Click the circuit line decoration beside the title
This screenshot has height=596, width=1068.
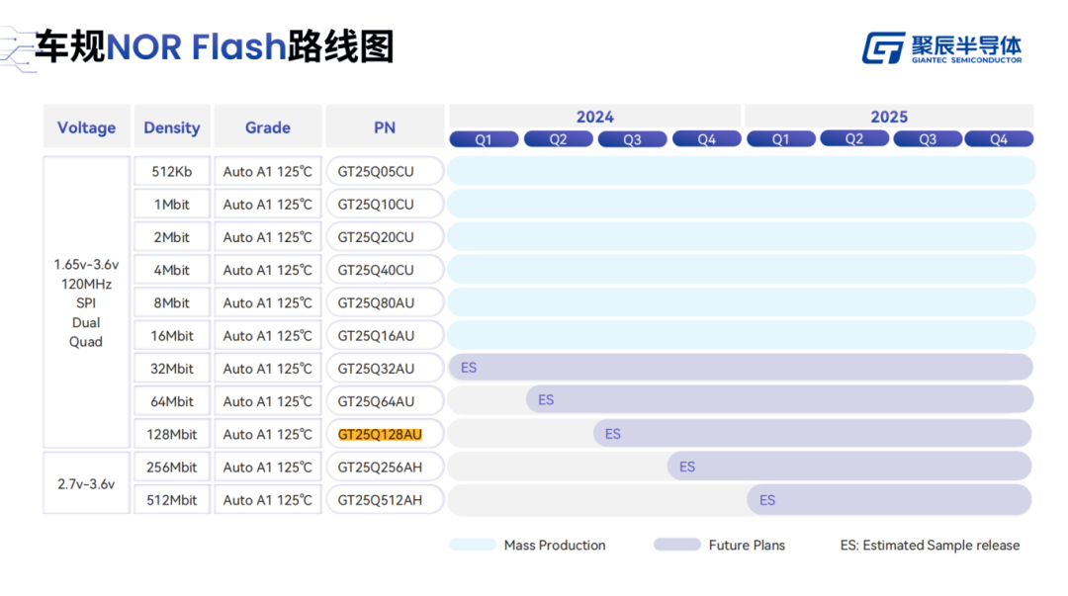(x=17, y=49)
